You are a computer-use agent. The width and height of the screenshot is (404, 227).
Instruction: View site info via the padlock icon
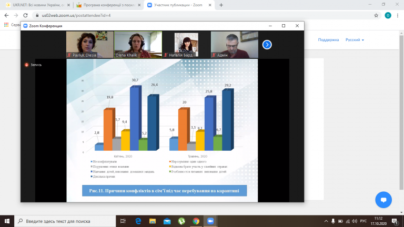(x=37, y=15)
